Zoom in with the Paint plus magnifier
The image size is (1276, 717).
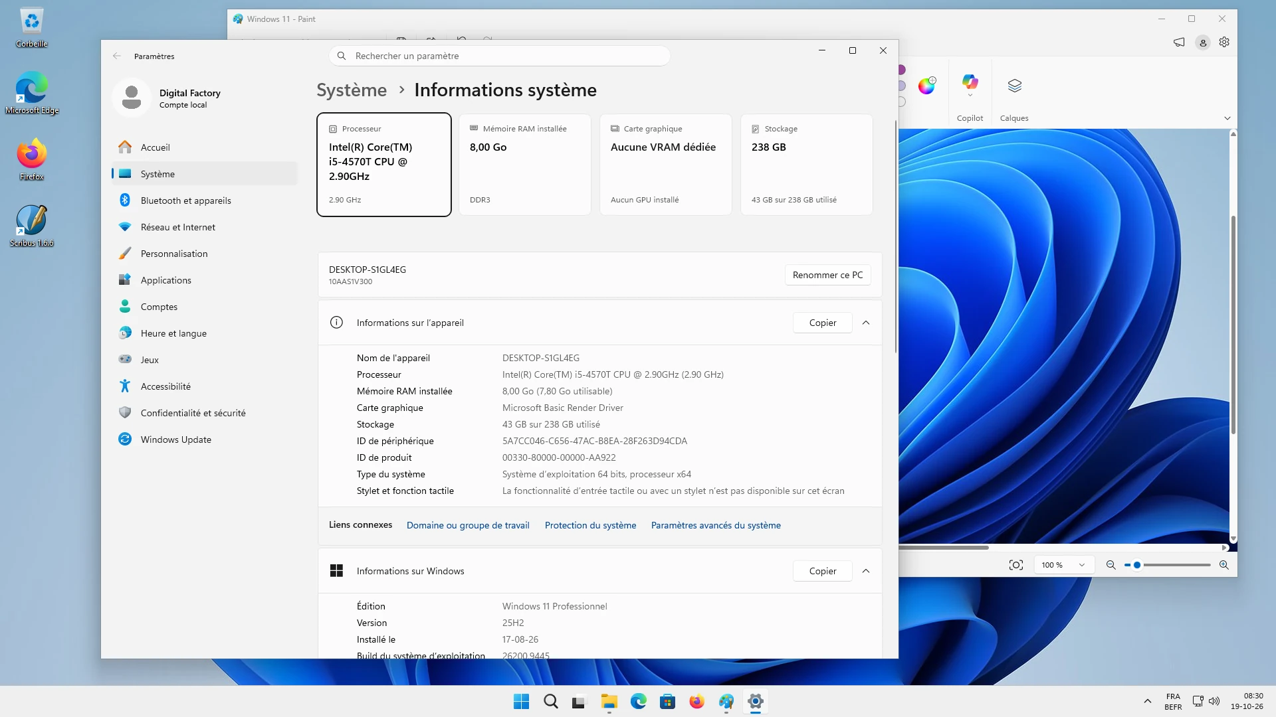coord(1224,565)
